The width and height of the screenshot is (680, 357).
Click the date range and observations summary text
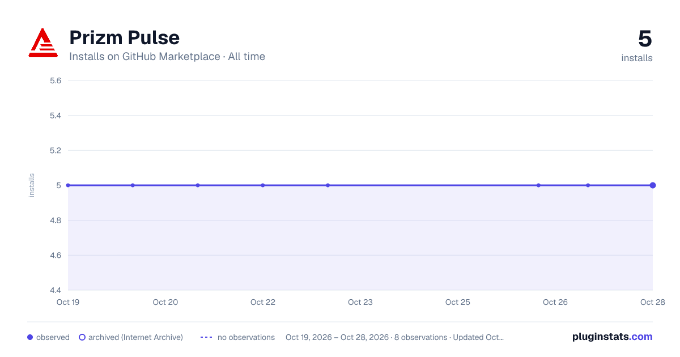tap(394, 337)
